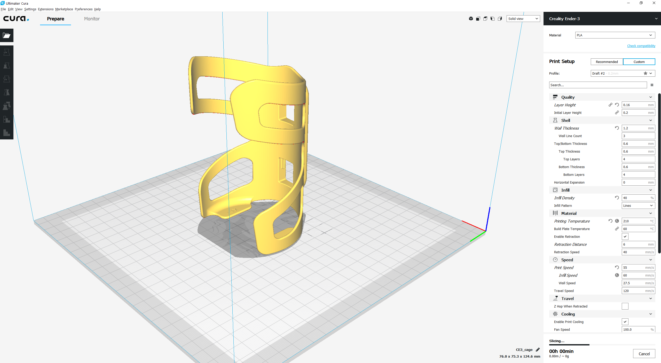Click the Layer Height value field
Screen dimensions: 661x363
click(x=638, y=105)
